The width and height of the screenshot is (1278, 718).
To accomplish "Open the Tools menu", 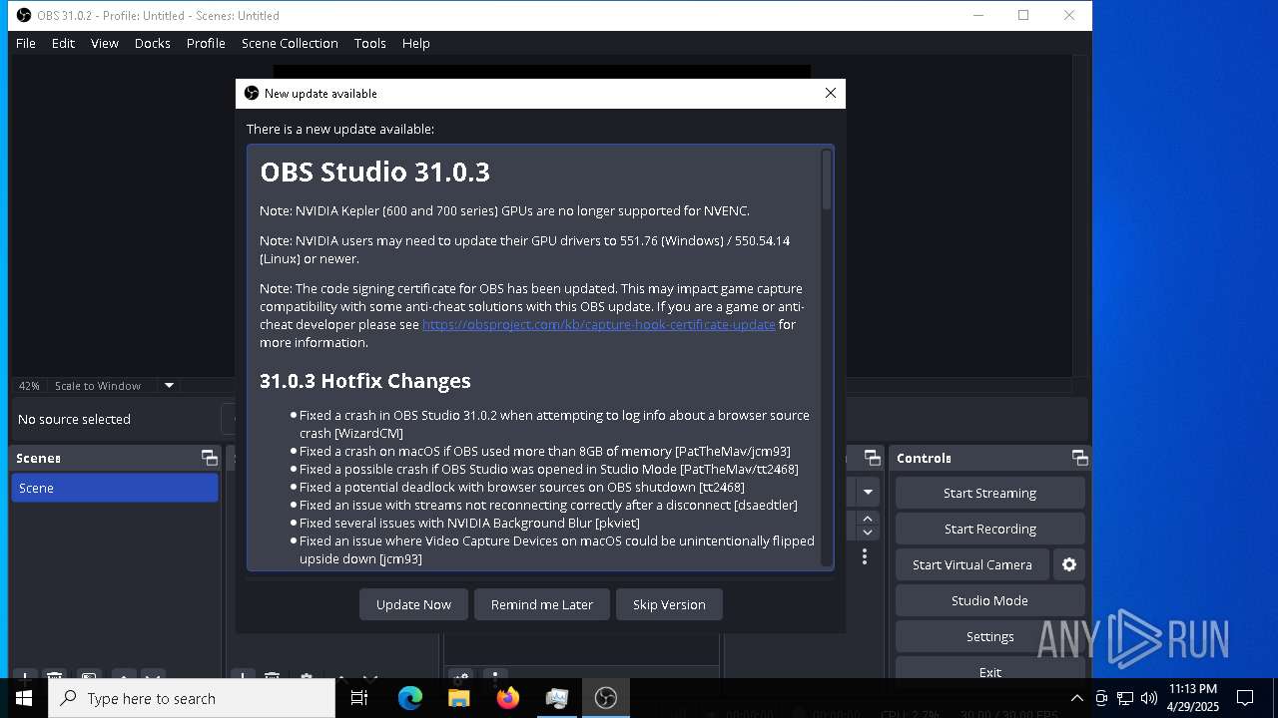I will pos(369,43).
